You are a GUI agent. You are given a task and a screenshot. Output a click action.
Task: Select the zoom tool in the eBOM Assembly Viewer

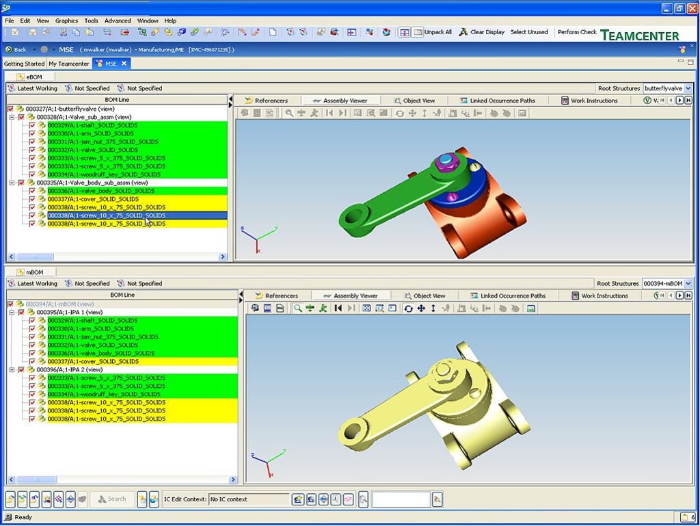pyautogui.click(x=288, y=113)
